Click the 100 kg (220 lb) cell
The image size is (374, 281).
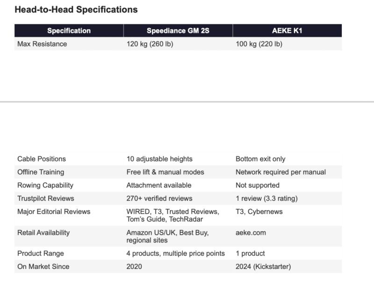[259, 44]
